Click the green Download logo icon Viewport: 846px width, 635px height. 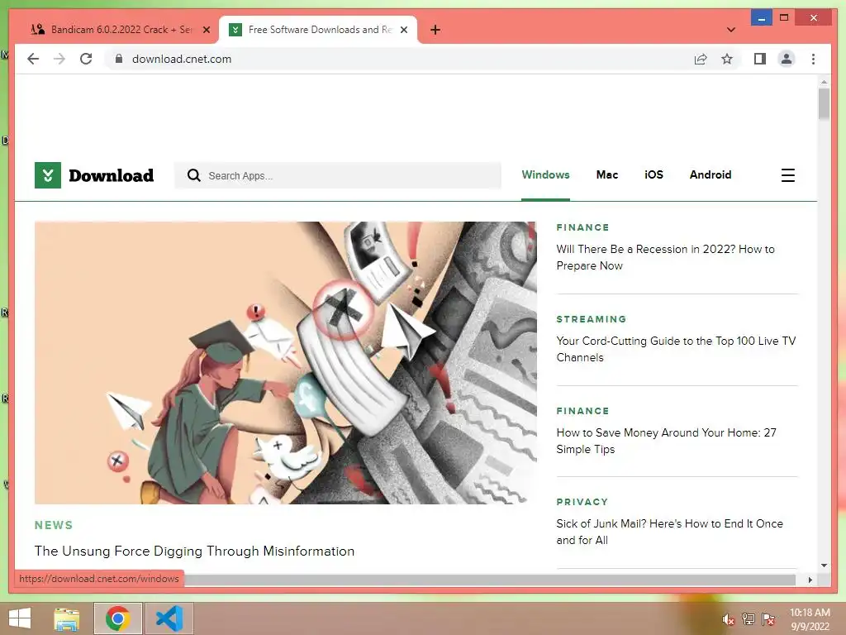point(47,175)
